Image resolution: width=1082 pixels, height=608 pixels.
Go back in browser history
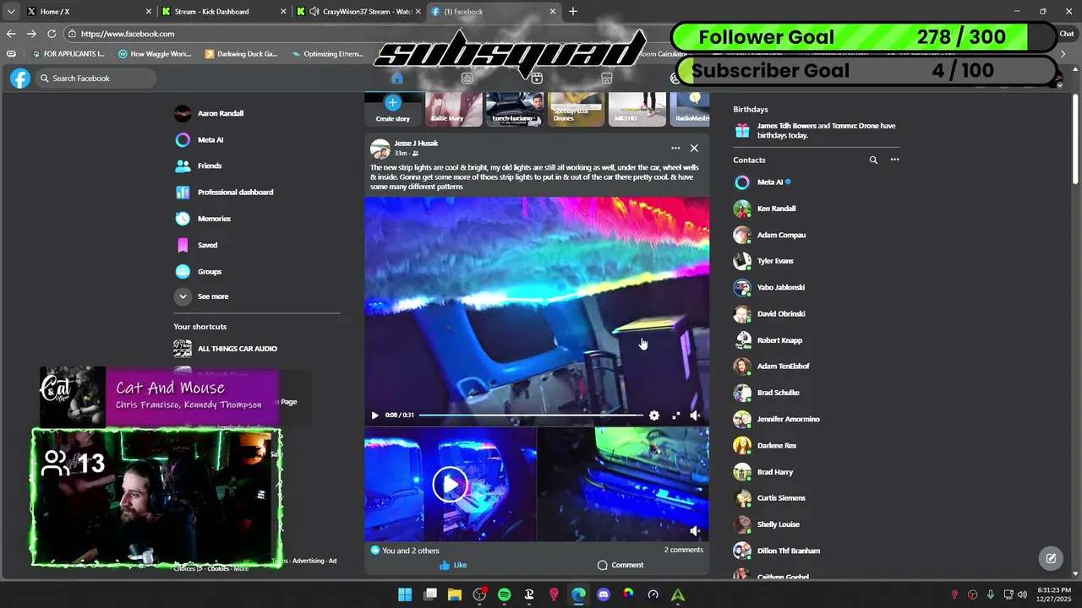(11, 34)
